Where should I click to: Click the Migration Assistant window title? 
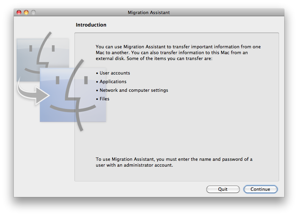pos(148,12)
